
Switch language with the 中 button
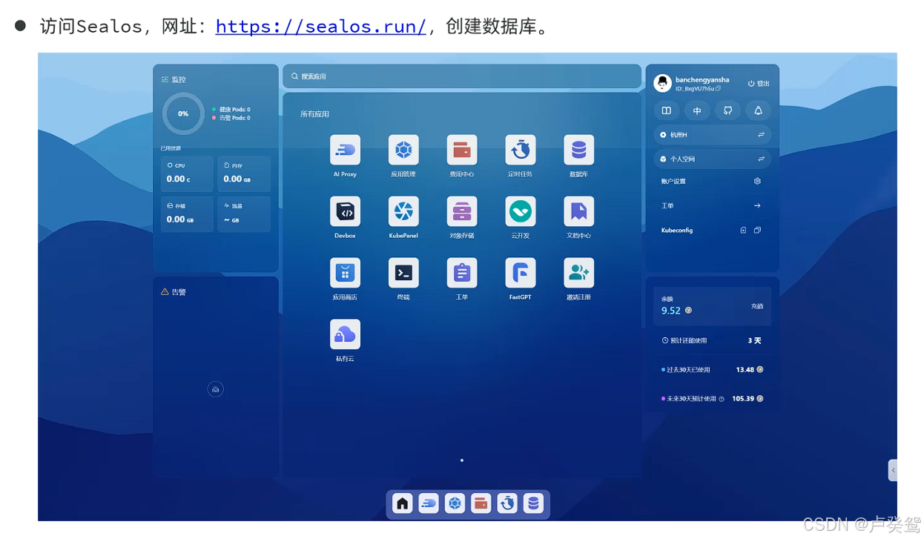tap(697, 110)
